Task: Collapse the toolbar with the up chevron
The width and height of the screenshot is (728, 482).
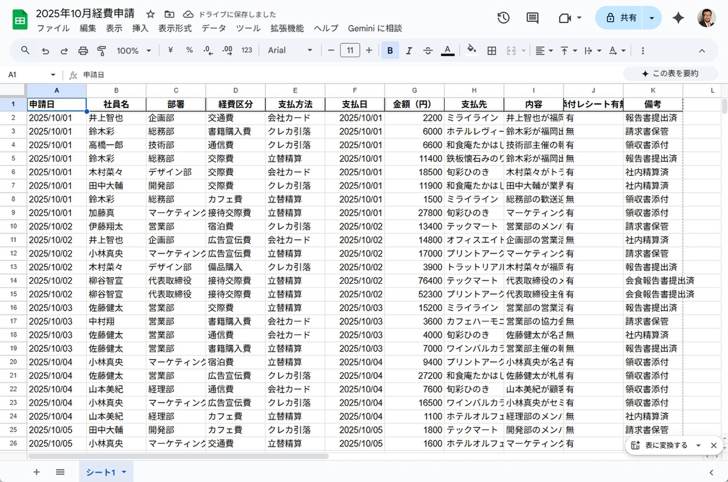Action: [x=702, y=50]
